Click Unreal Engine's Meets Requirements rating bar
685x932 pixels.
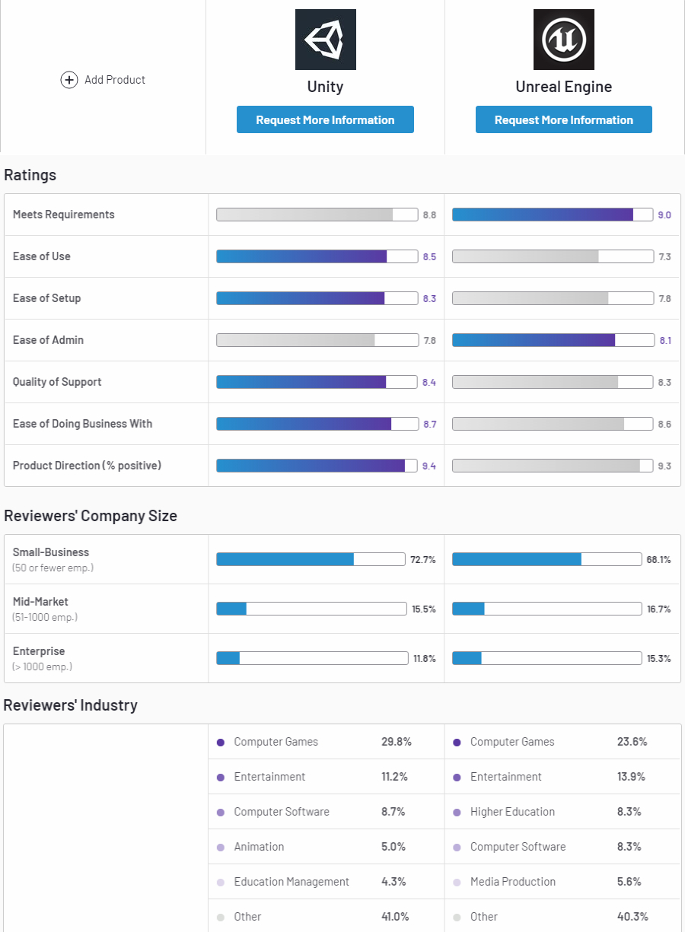point(553,215)
